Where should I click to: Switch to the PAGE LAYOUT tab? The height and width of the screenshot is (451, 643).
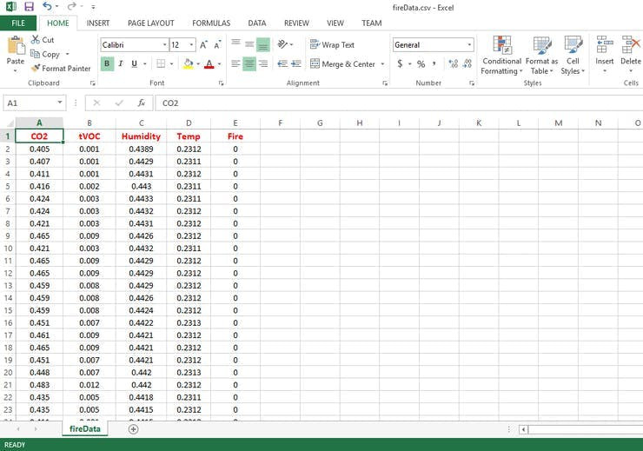click(150, 23)
